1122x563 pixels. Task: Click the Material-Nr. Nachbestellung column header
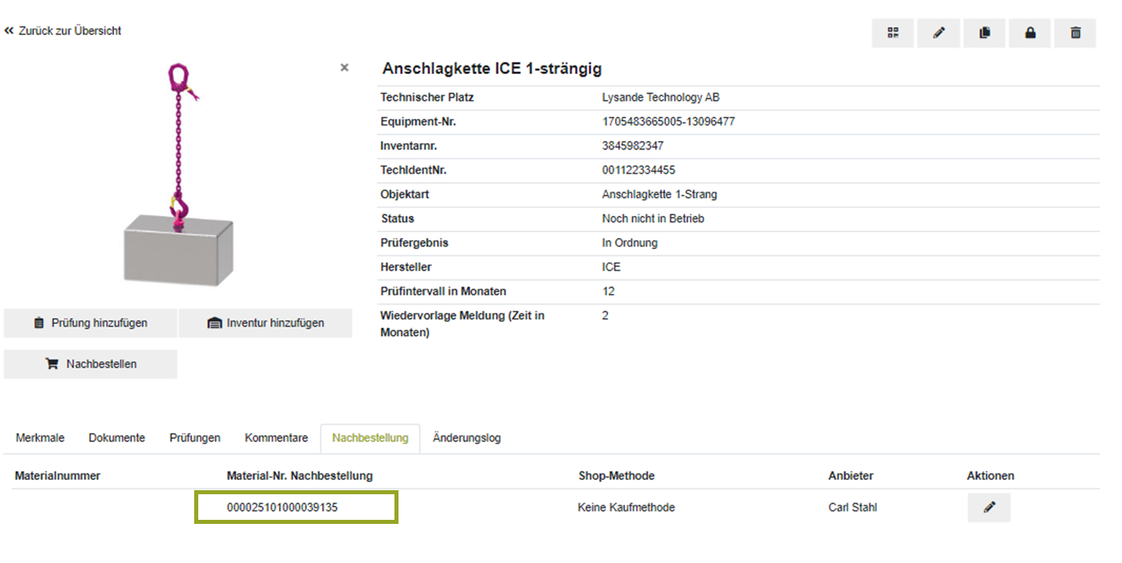(299, 476)
